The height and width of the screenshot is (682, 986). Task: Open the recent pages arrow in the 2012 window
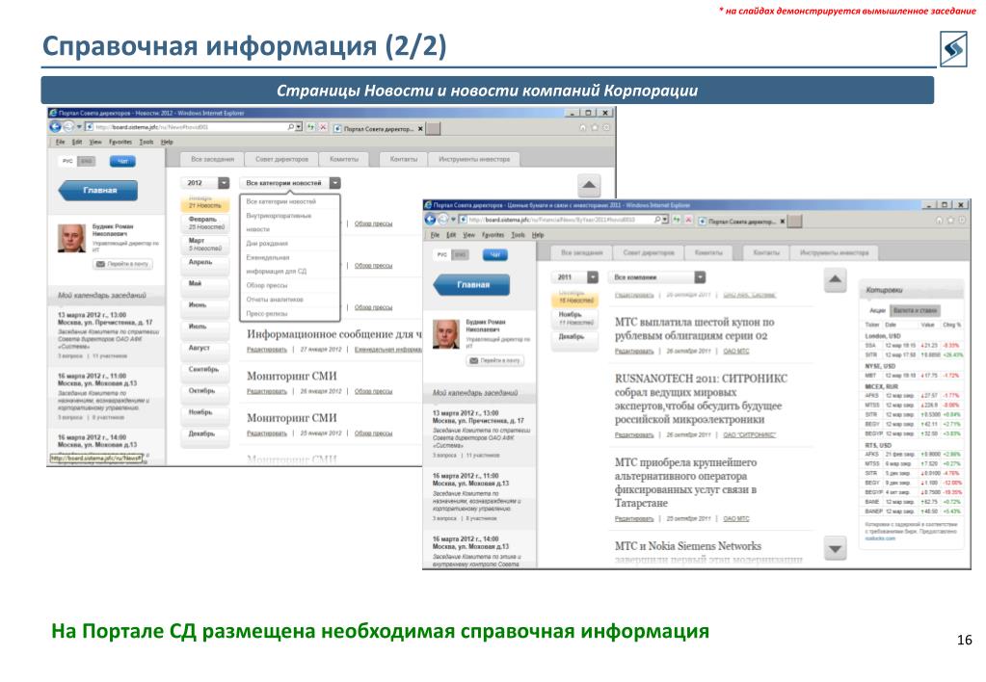point(79,127)
